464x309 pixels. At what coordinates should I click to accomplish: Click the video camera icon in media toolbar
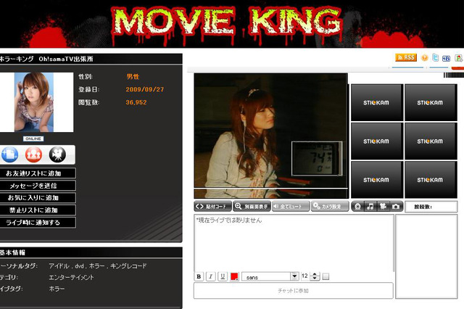tap(383, 206)
